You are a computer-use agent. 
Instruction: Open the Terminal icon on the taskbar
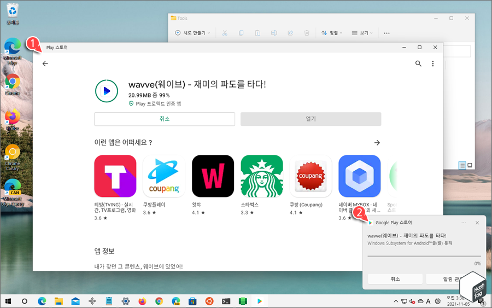click(x=226, y=301)
